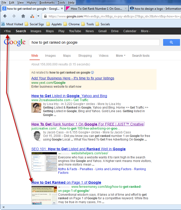The width and height of the screenshot is (181, 210).
Task: Switch to How To Get Rank Number 1 tab
Action: pyautogui.click(x=96, y=9)
